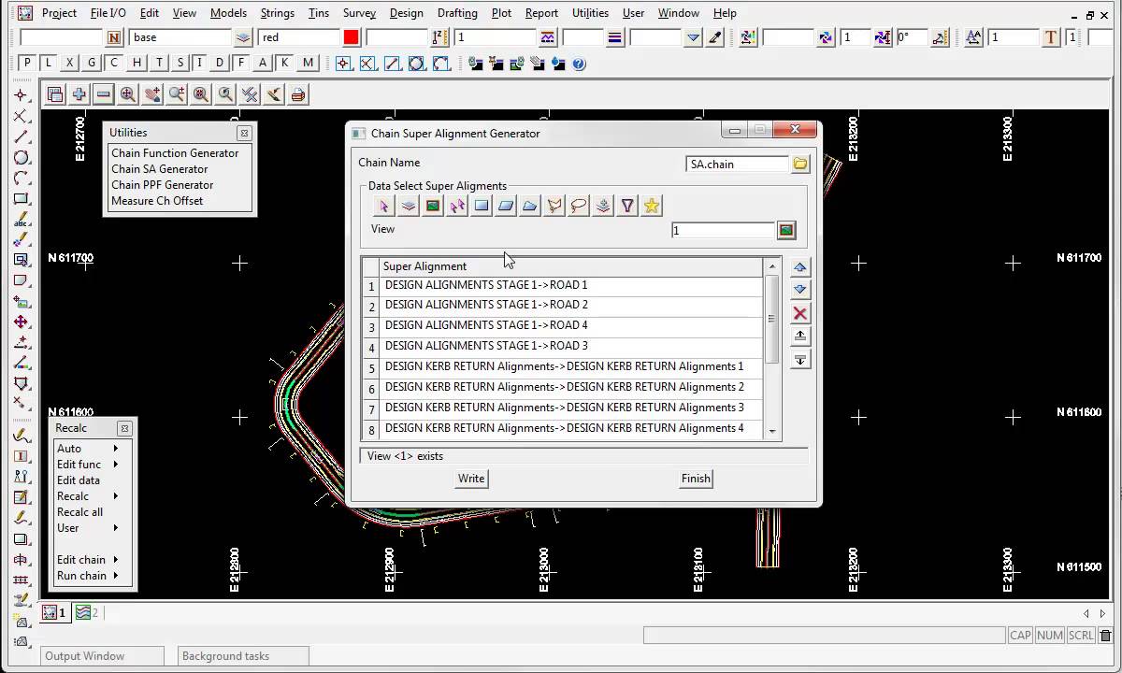Click the printer icon in view toolbar
This screenshot has width=1122, height=673.
click(298, 94)
